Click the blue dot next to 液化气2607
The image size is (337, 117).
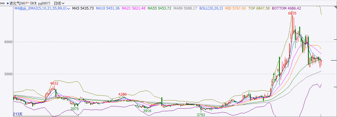click(x=8, y=3)
